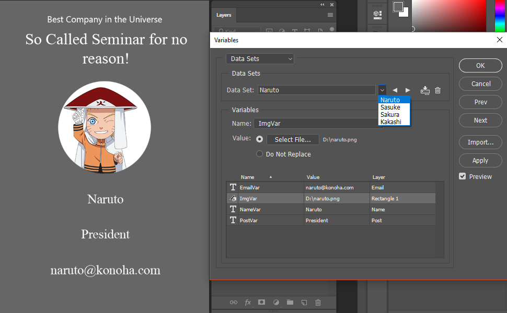Close the Variables dialog
The image size is (507, 313).
[499, 40]
